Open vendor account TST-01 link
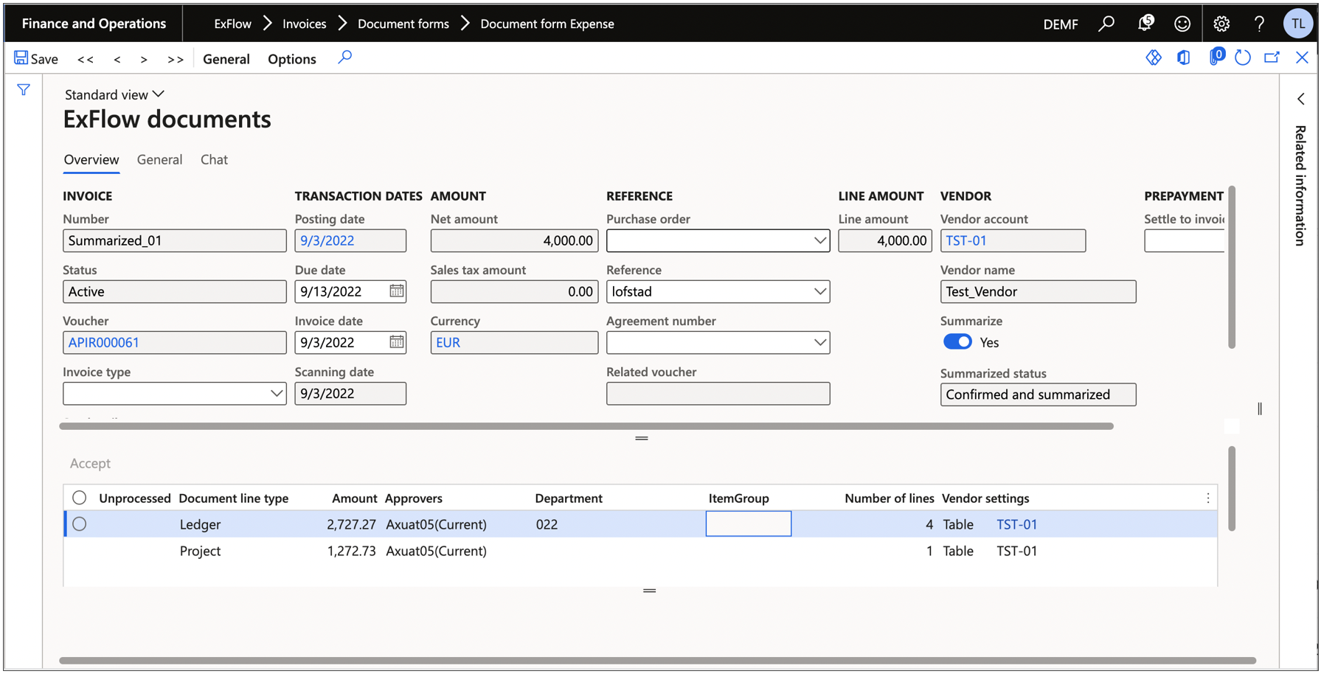Viewport: 1321px width, 674px height. click(x=965, y=240)
